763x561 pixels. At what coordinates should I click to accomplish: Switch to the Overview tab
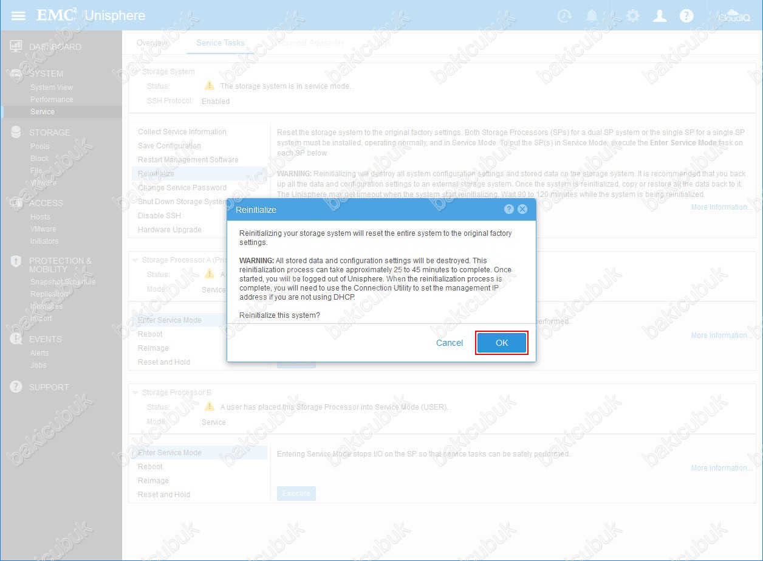coord(152,43)
